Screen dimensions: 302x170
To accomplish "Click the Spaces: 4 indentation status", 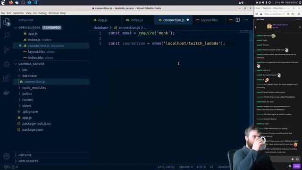I will (x=185, y=167).
